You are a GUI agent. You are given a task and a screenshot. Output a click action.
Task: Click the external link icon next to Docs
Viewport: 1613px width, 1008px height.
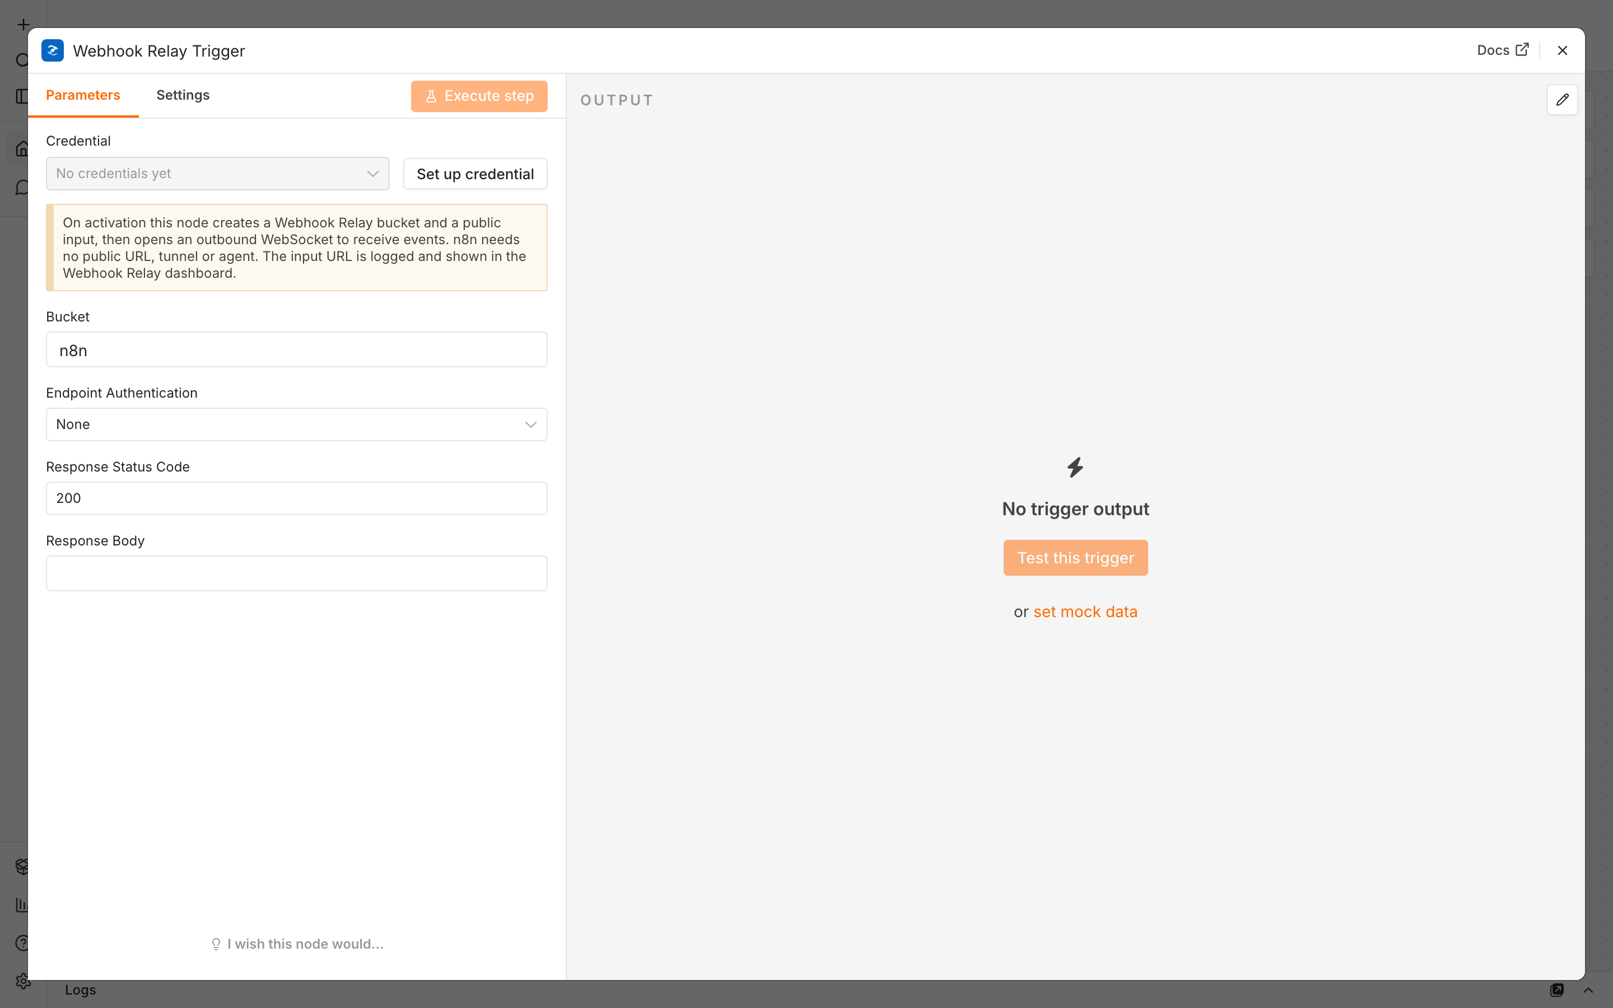click(1522, 50)
